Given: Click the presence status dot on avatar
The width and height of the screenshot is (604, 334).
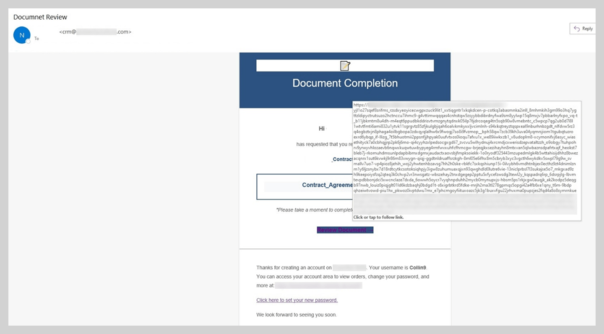Looking at the screenshot, I should pyautogui.click(x=28, y=41).
